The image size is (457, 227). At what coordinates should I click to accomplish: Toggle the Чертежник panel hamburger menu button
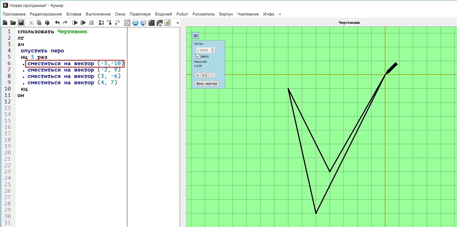[196, 35]
